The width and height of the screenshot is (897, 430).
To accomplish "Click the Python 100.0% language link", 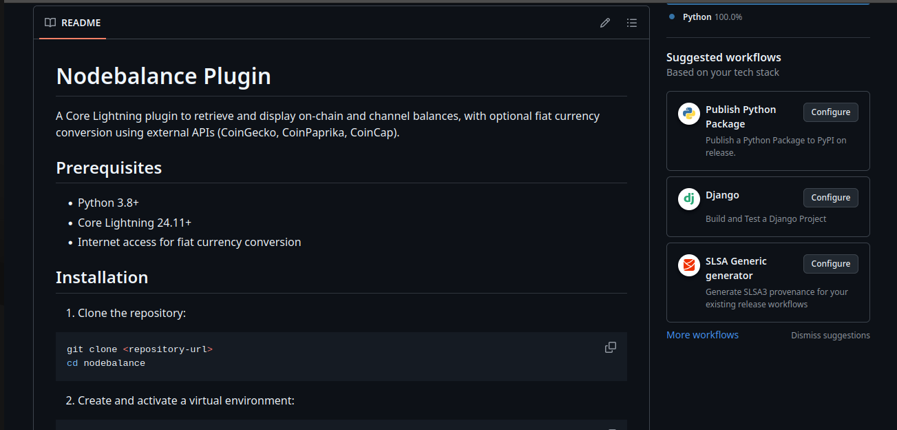I will [712, 17].
